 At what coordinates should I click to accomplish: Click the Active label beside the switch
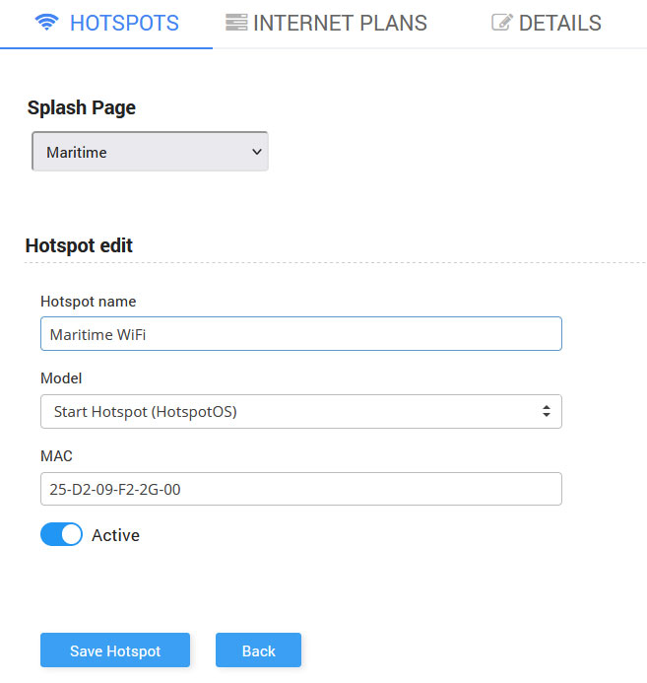(x=116, y=535)
